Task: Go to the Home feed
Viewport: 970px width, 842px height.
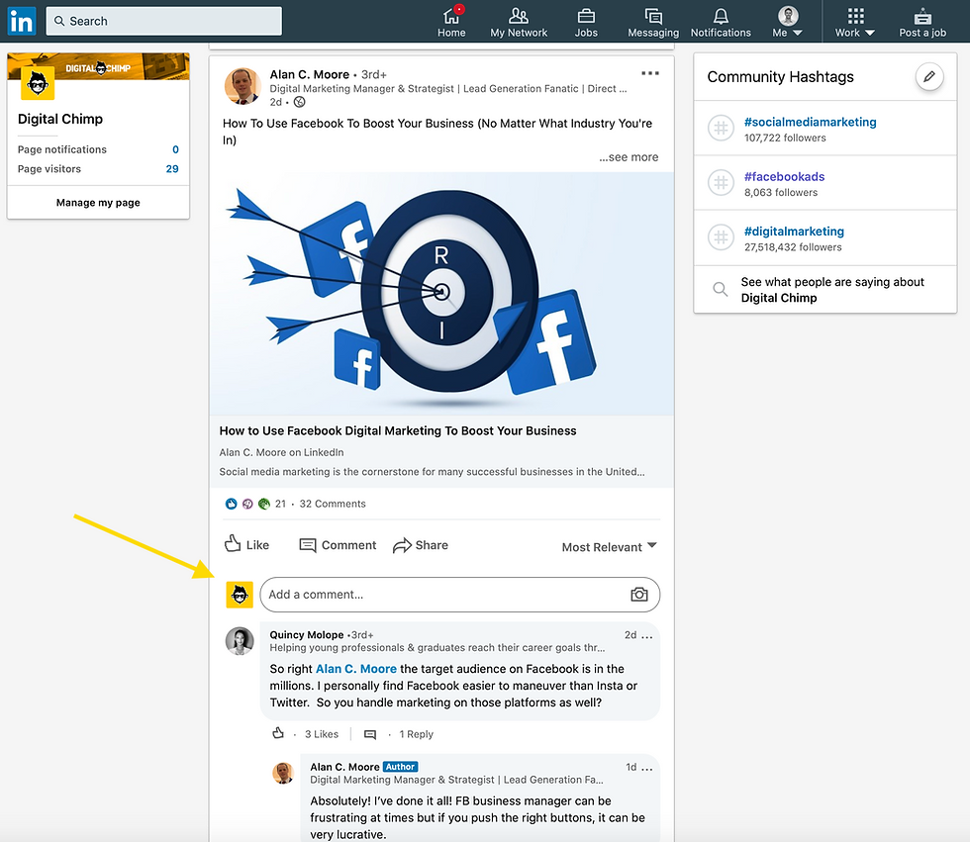Action: coord(451,22)
